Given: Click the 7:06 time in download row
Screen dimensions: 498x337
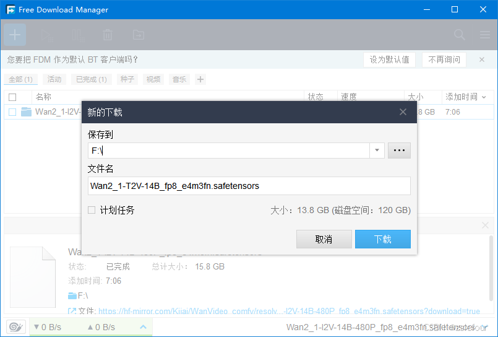Looking at the screenshot, I should tap(453, 112).
